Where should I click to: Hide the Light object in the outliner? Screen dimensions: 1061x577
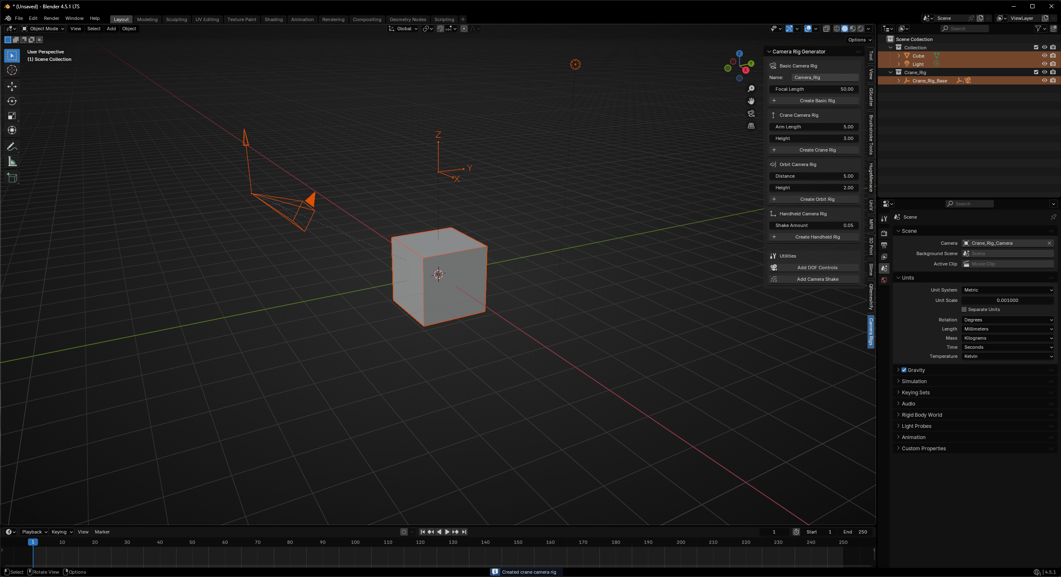click(x=1044, y=64)
